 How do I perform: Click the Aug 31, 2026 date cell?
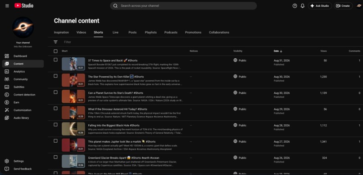[x=281, y=61]
